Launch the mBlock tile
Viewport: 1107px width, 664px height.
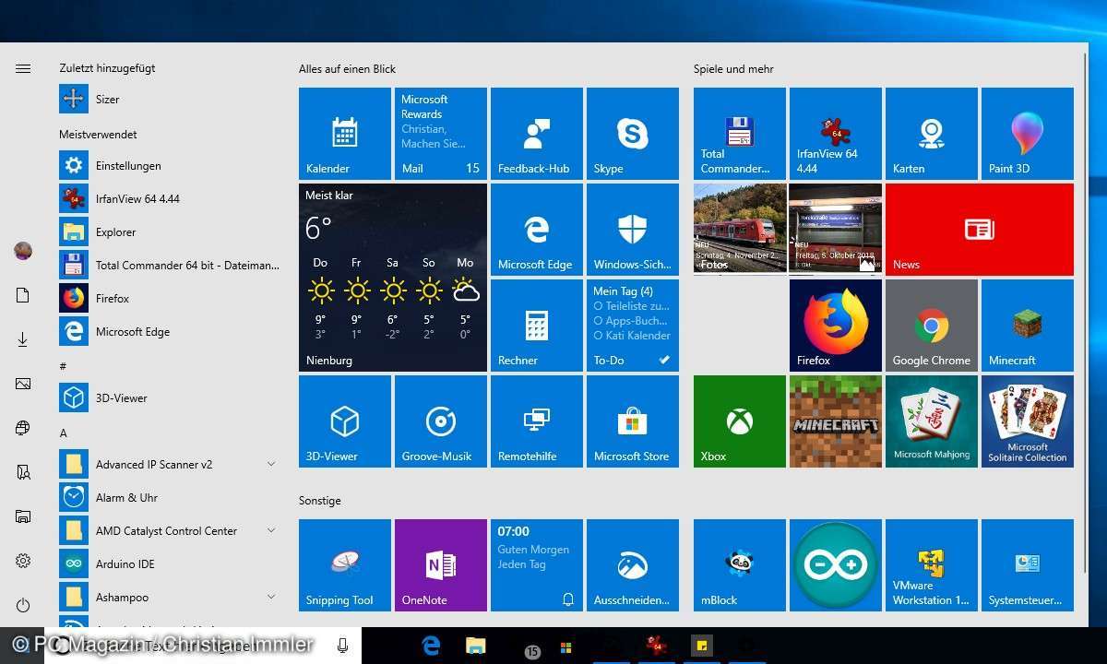(x=740, y=565)
